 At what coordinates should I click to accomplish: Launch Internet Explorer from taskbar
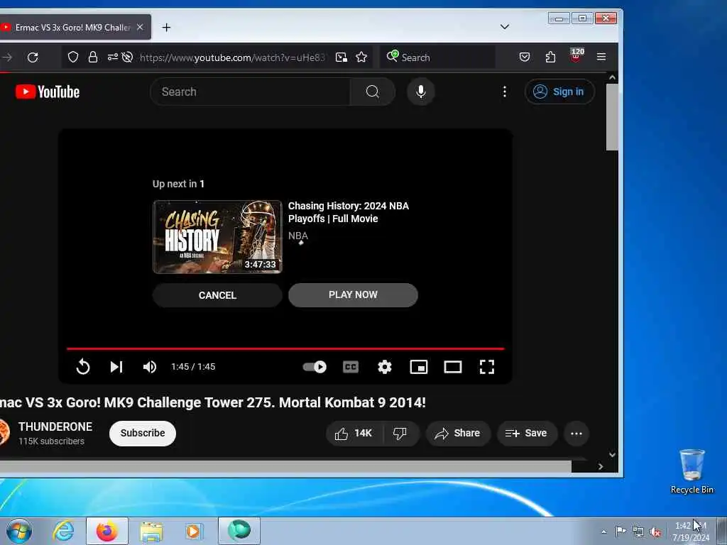point(63,531)
